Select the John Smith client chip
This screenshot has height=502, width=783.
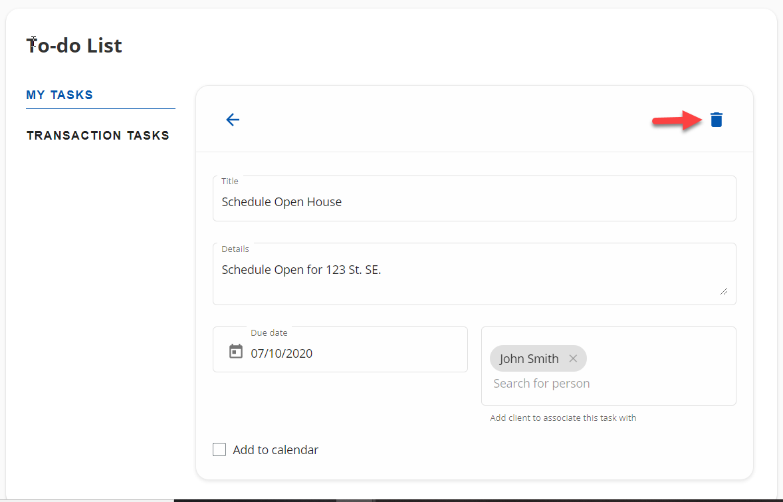pyautogui.click(x=528, y=359)
